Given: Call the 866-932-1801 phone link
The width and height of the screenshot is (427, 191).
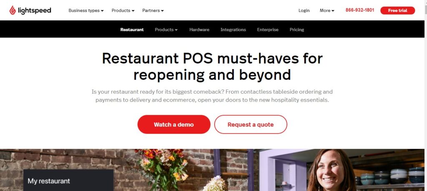Looking at the screenshot, I should tap(360, 10).
